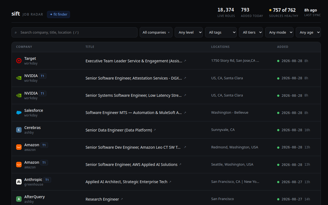This screenshot has width=328, height=205.
Task: Click the sift logo text
Action: [x=16, y=14]
